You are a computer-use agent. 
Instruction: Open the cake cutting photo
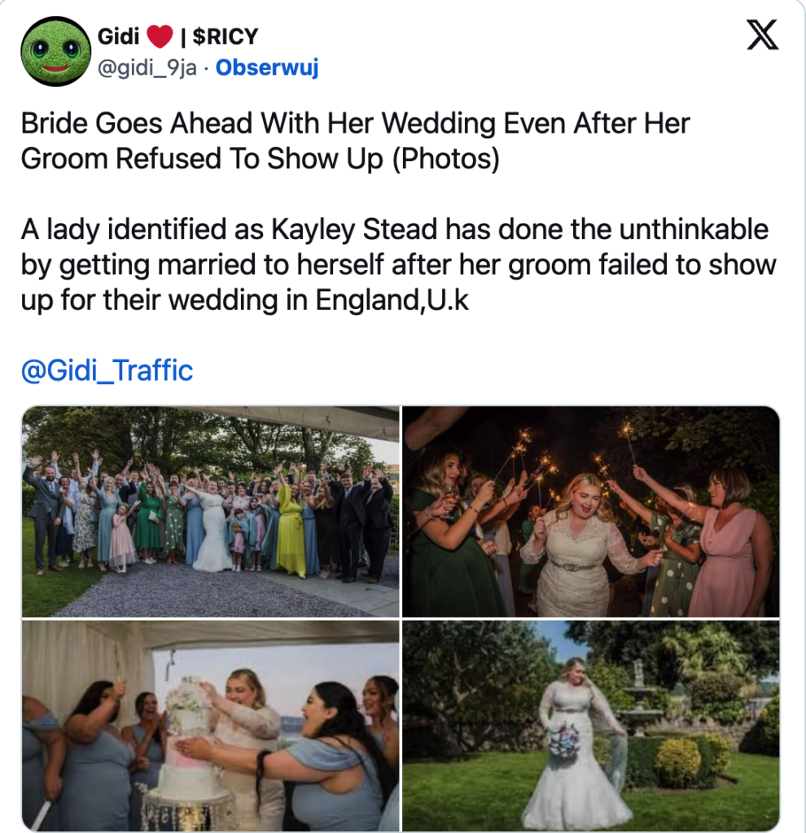[211, 726]
